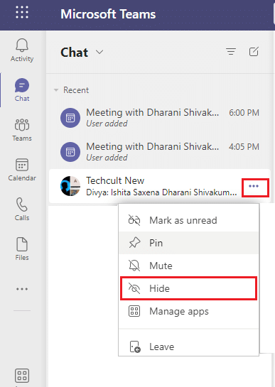Viewport: 275px width, 387px height.
Task: Click the Divya message preview text
Action: [x=161, y=192]
